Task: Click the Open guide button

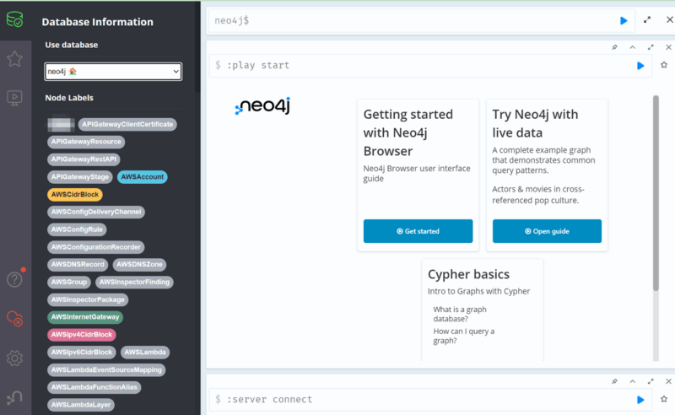Action: pyautogui.click(x=547, y=231)
